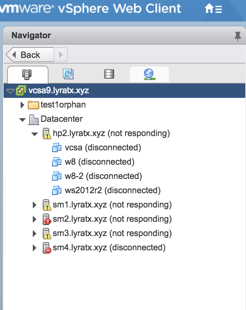
Task: Expand the test1orphan folder
Action: [x=23, y=105]
